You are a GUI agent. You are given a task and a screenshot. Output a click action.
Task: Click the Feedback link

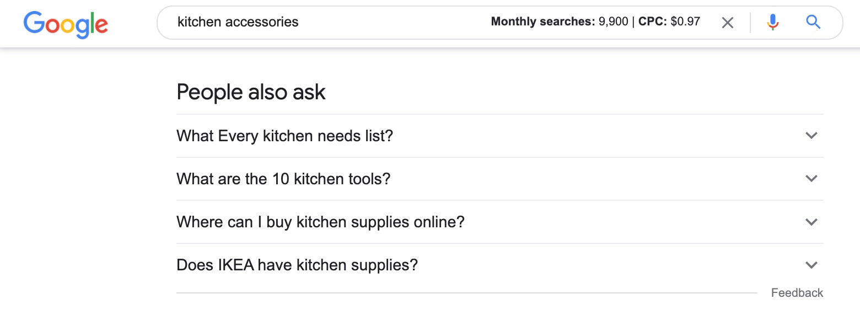click(x=797, y=293)
